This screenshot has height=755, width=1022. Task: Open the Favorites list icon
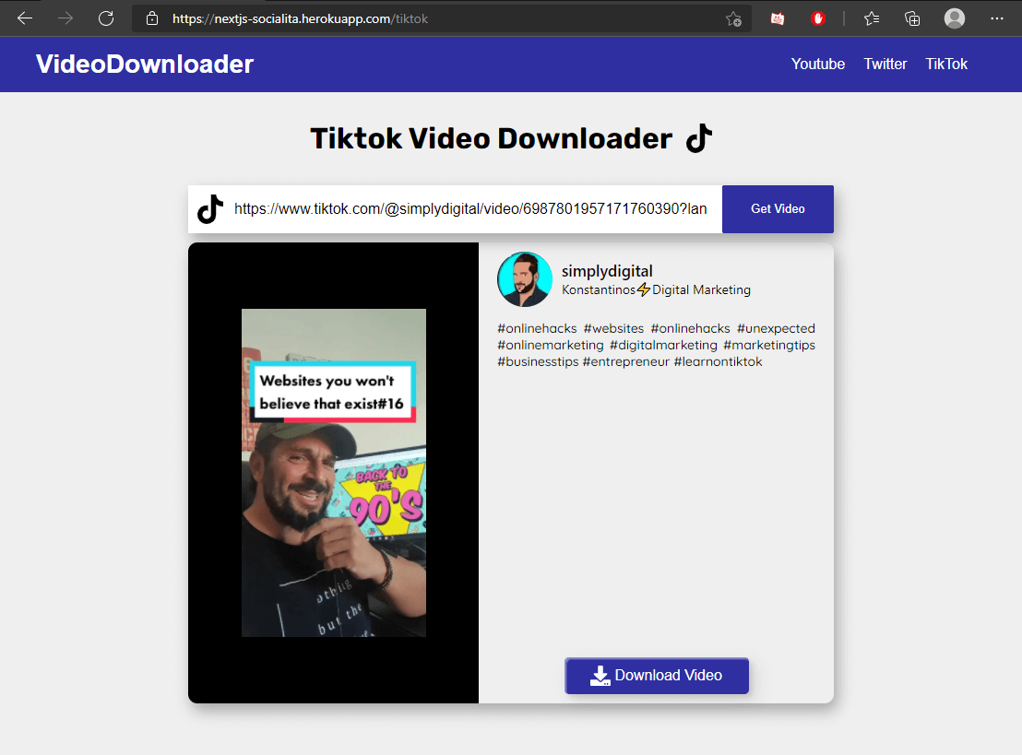point(872,18)
